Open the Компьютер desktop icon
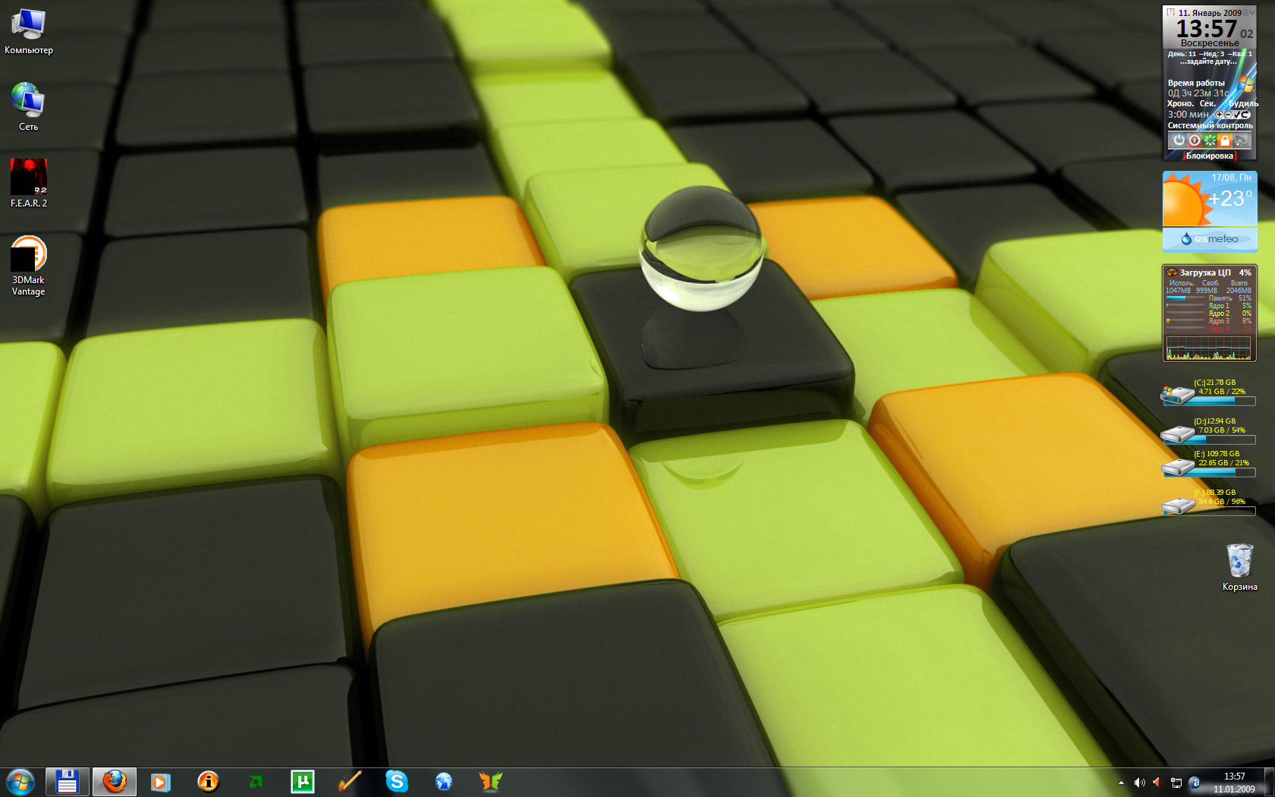Screen dimensions: 1275x797 29,26
